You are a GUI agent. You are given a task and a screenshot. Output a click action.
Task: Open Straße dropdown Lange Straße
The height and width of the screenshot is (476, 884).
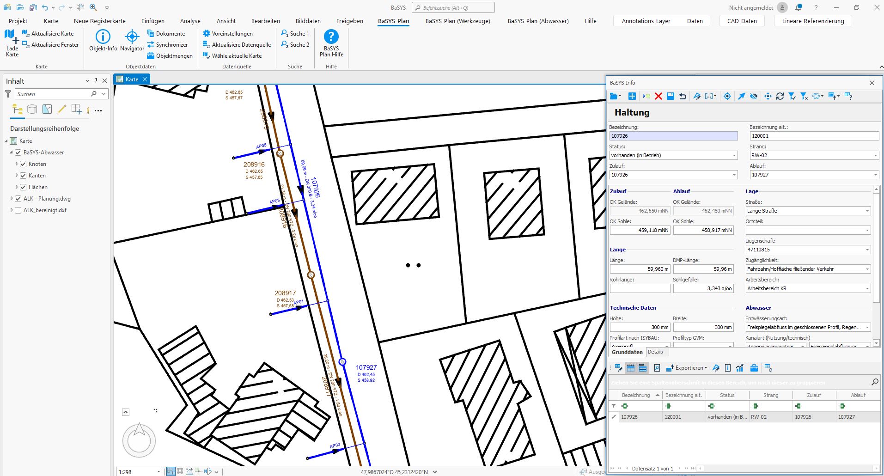[867, 211]
